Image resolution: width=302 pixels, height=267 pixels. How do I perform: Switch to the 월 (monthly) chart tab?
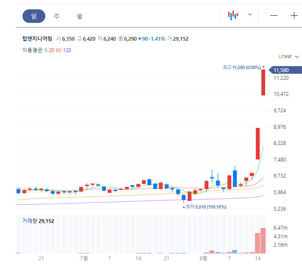pyautogui.click(x=79, y=16)
